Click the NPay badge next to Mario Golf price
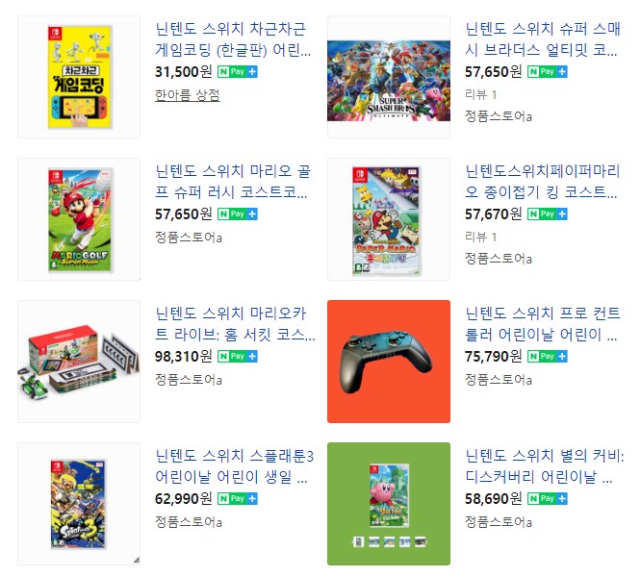Viewport: 641px width, 577px height. tap(238, 214)
